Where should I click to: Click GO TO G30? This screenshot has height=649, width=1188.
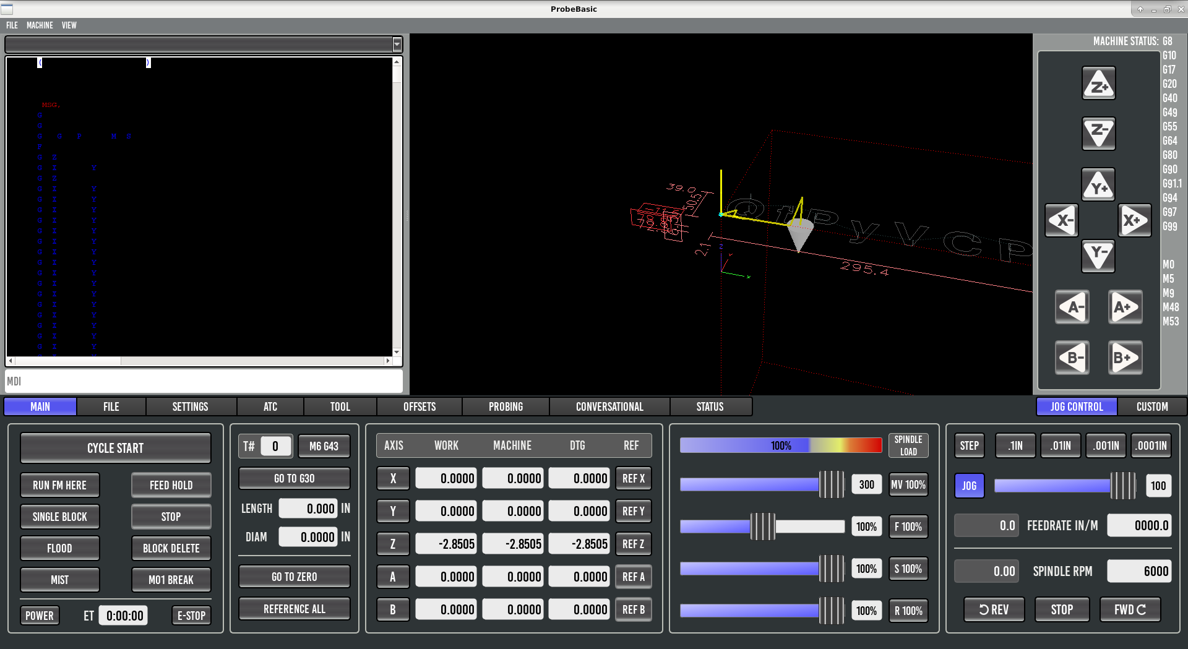click(294, 478)
